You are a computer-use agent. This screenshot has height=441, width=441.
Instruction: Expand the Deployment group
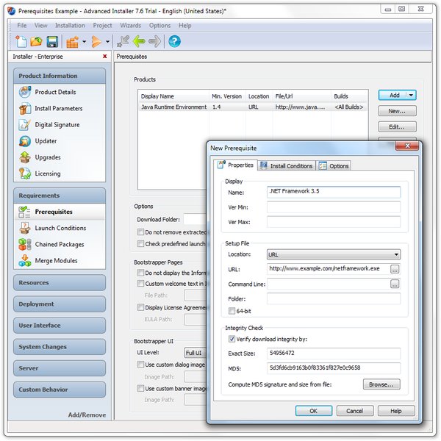click(x=60, y=304)
